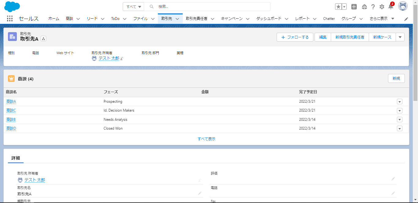Click the フォローする button

295,37
